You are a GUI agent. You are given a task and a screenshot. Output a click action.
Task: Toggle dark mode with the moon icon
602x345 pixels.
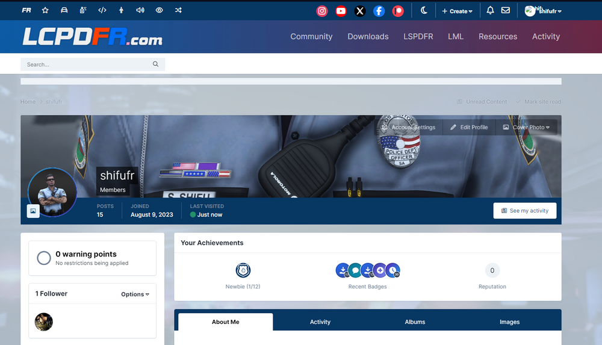click(x=424, y=11)
